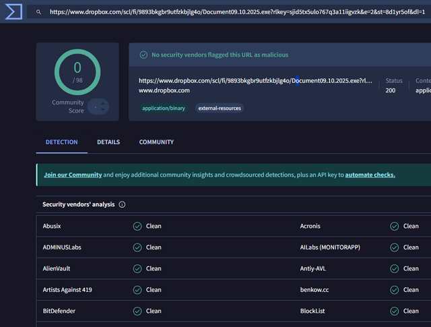Click the no-vendors-flagged checkmark icon
Screen dimensions: 431x327
(x=143, y=55)
